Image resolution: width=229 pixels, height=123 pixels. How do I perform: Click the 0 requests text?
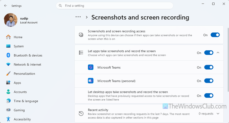(x=206, y=114)
